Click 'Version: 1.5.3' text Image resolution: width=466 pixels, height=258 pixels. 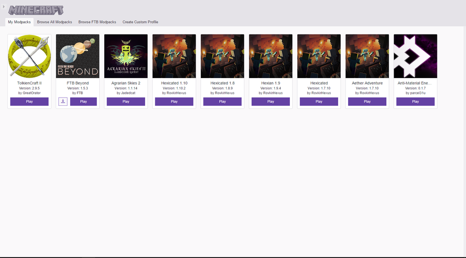pyautogui.click(x=77, y=89)
